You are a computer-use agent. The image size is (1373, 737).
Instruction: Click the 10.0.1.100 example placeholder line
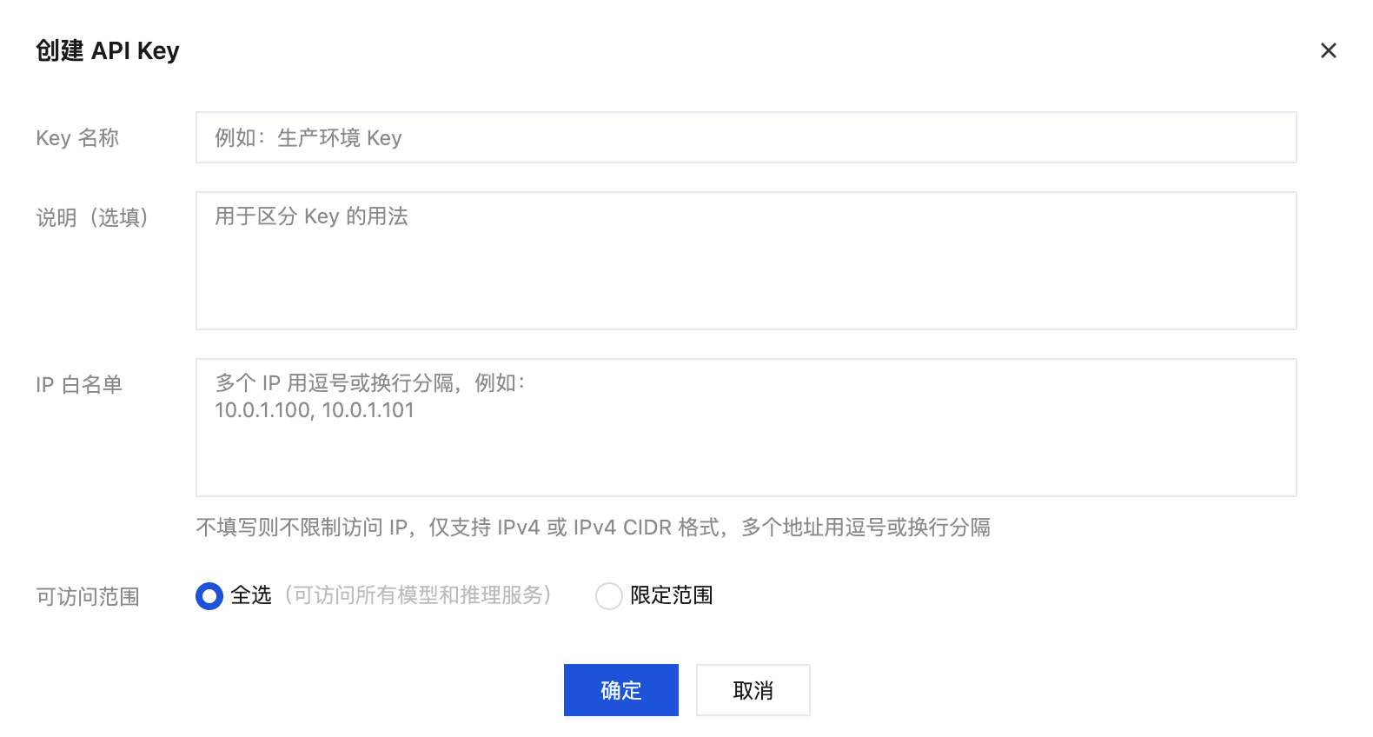pos(315,410)
